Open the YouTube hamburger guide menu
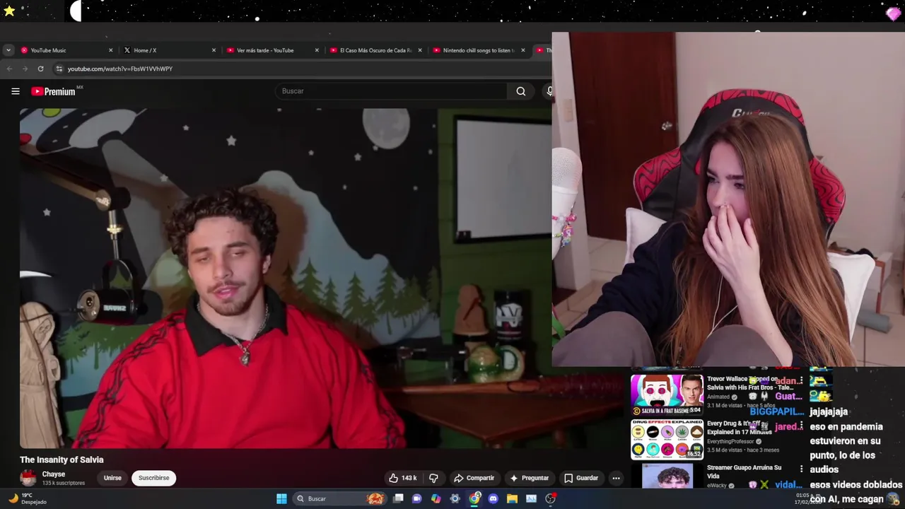The height and width of the screenshot is (509, 905). [x=15, y=91]
